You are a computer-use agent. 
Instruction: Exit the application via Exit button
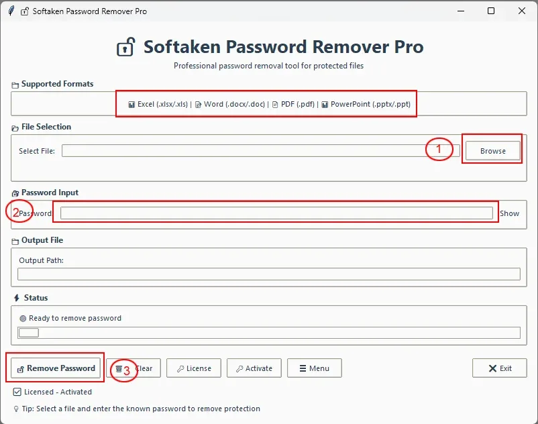tap(500, 368)
